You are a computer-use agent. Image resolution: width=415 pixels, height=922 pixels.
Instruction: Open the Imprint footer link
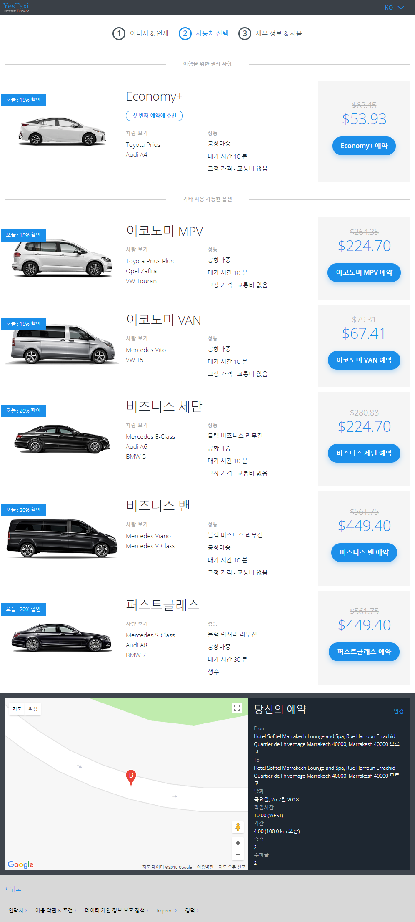pyautogui.click(x=166, y=910)
